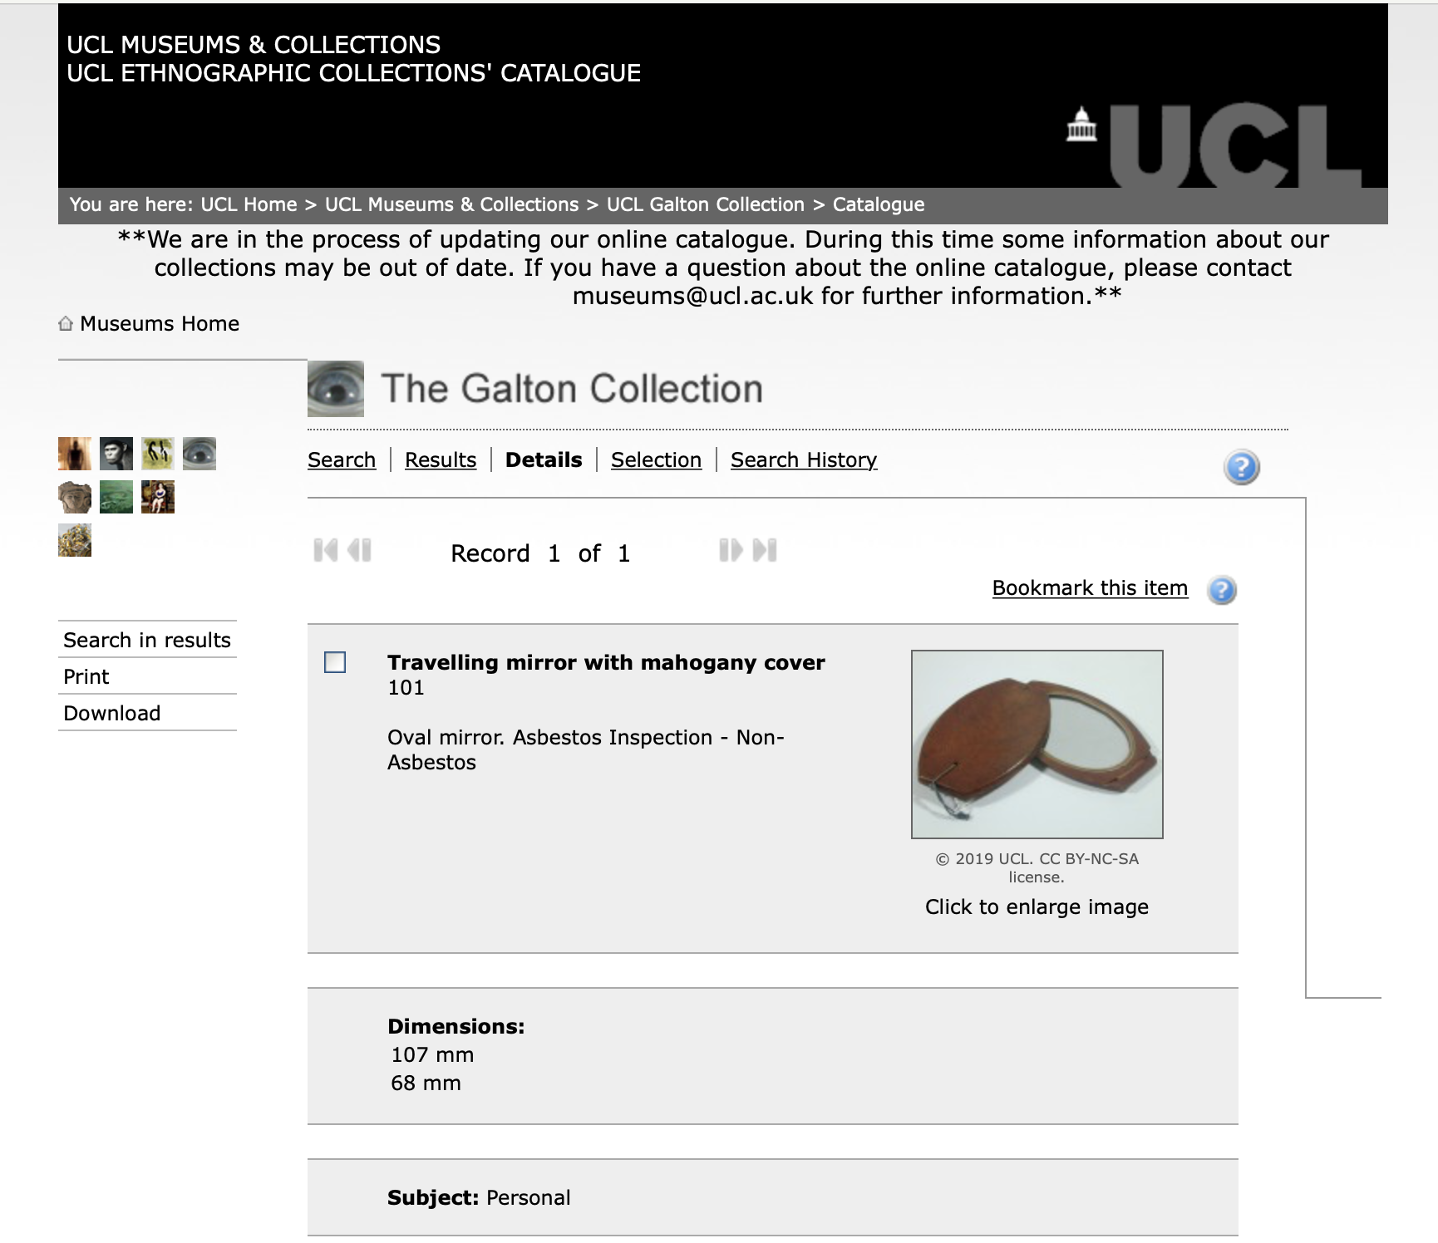
Task: Tick the Travelling mirror selection checkbox
Action: [x=335, y=662]
